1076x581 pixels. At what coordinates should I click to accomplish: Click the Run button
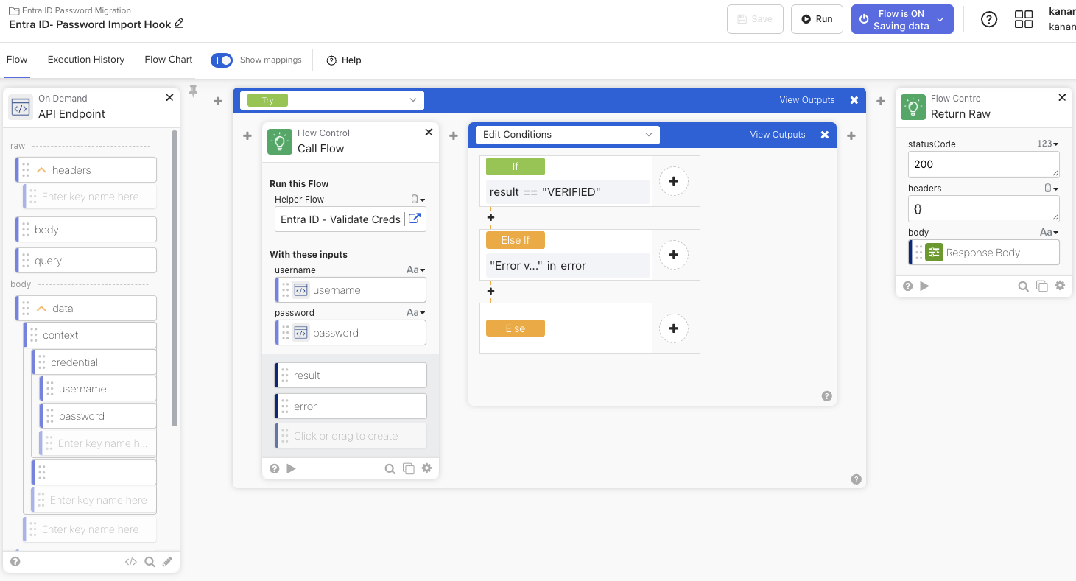(x=817, y=19)
